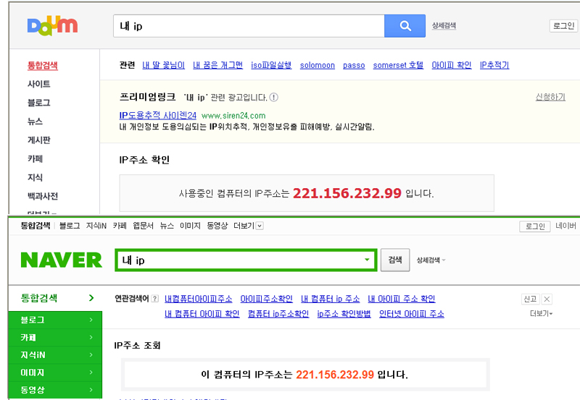Image resolution: width=580 pixels, height=400 pixels.
Task: Click the Daum 로그인 button
Action: (563, 26)
